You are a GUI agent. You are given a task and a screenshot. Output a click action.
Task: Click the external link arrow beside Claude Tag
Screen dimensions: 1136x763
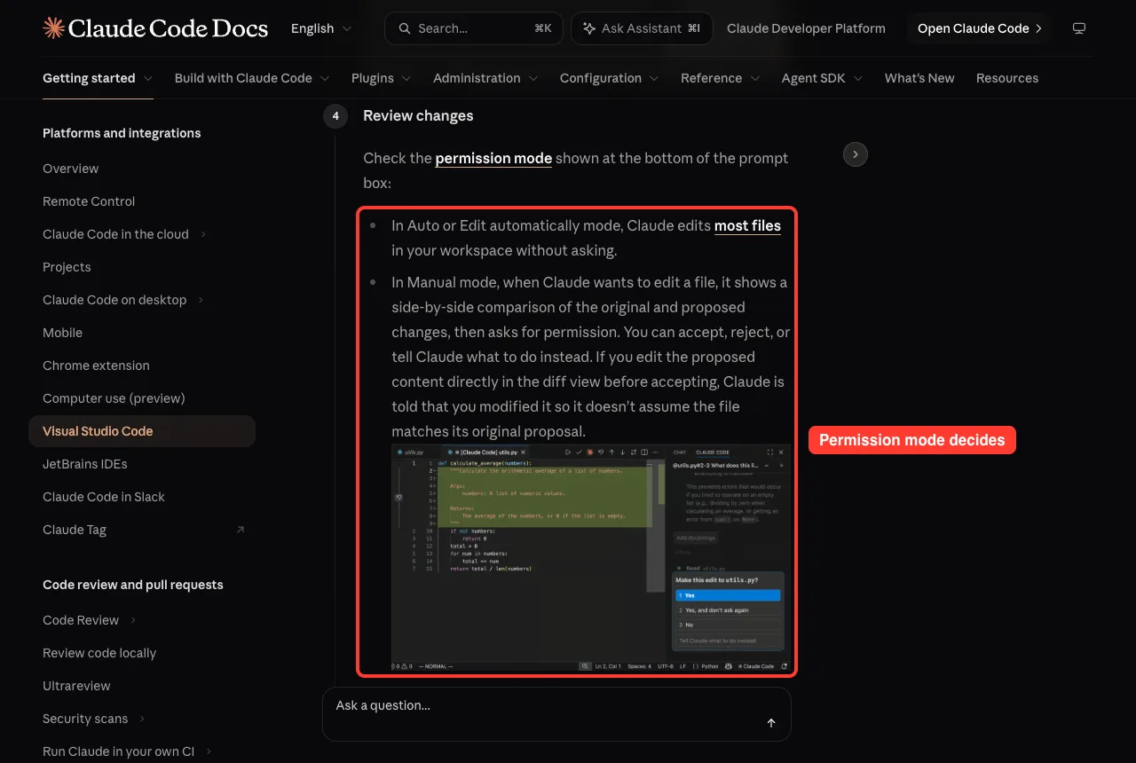click(241, 530)
